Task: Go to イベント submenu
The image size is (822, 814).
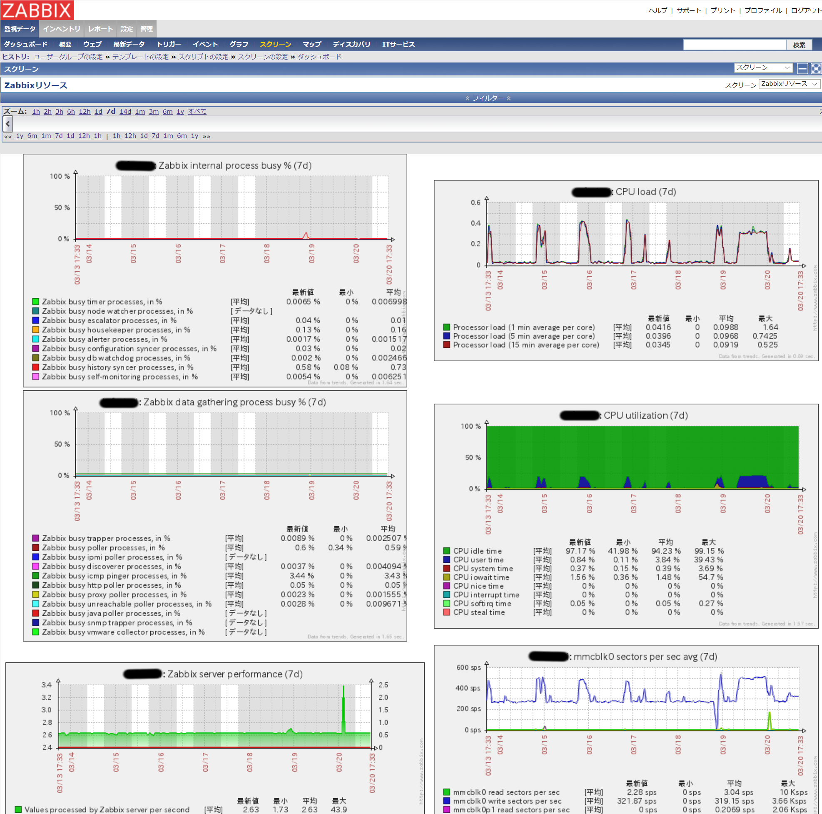Action: [205, 44]
